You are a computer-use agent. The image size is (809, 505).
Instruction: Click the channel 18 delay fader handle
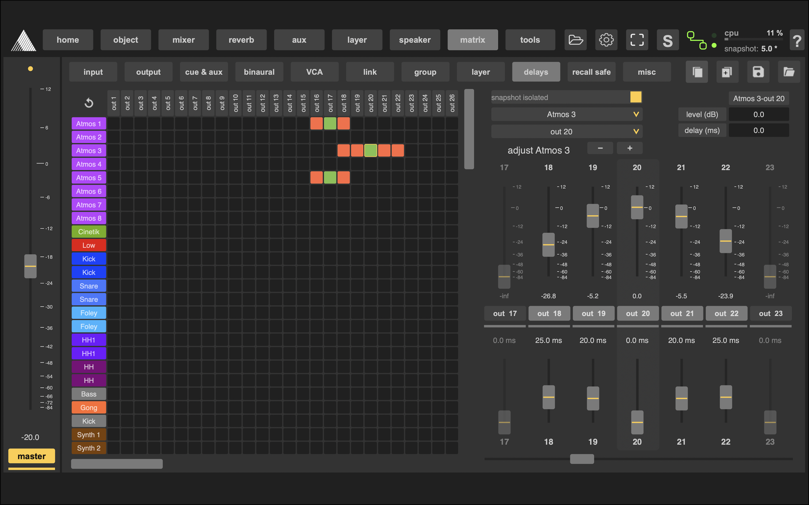549,397
